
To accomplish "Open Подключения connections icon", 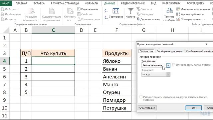I will click(79, 9).
